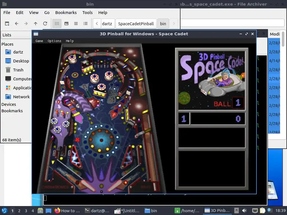Click the File Archiver location input field
This screenshot has height=215, width=287.
[x=232, y=23]
